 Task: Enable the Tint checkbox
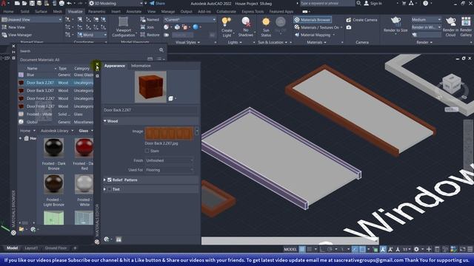110,189
